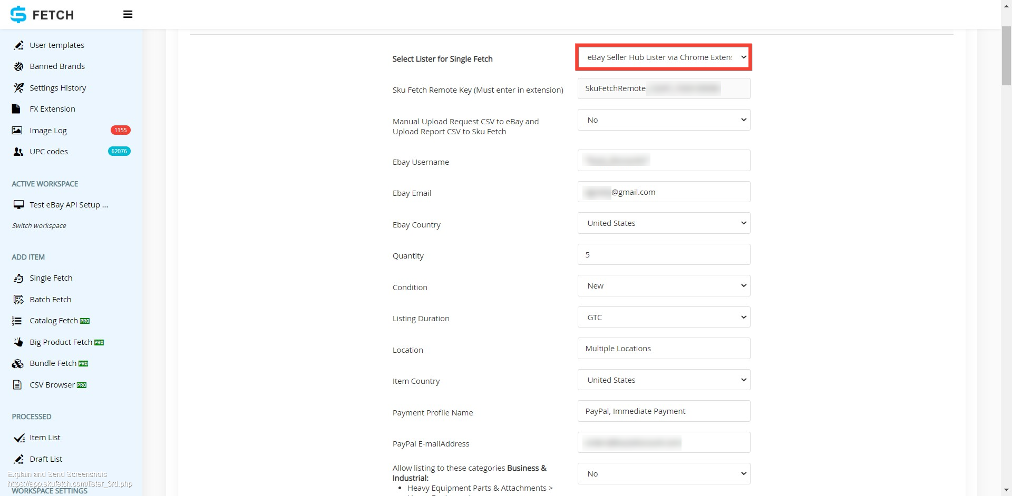Click the Sku Fetch logo icon

click(18, 14)
